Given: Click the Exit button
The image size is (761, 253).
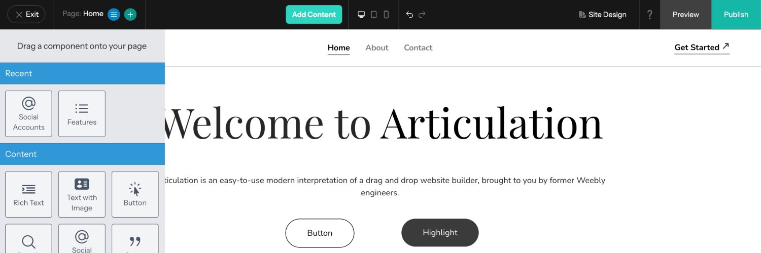Looking at the screenshot, I should point(26,14).
